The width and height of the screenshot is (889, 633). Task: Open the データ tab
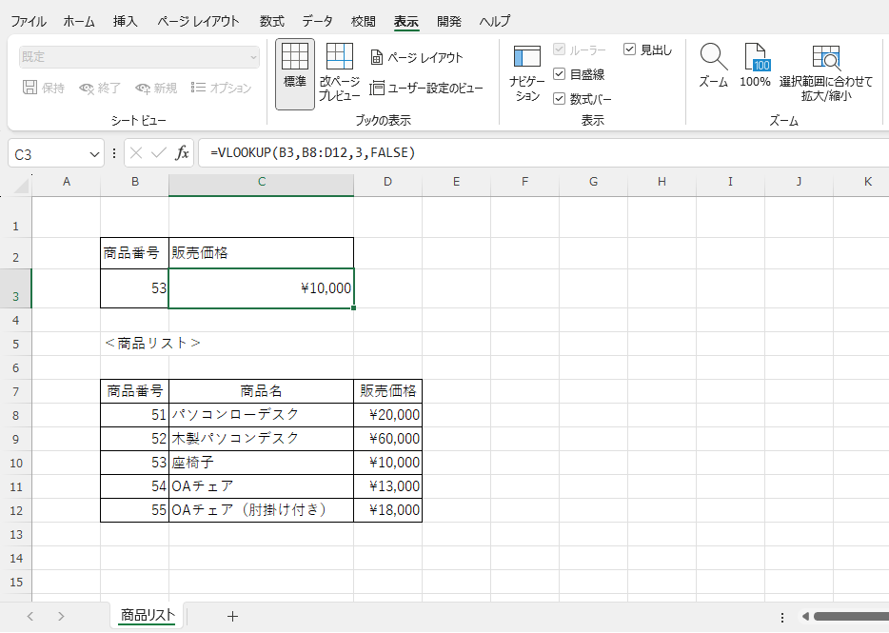[x=317, y=22]
